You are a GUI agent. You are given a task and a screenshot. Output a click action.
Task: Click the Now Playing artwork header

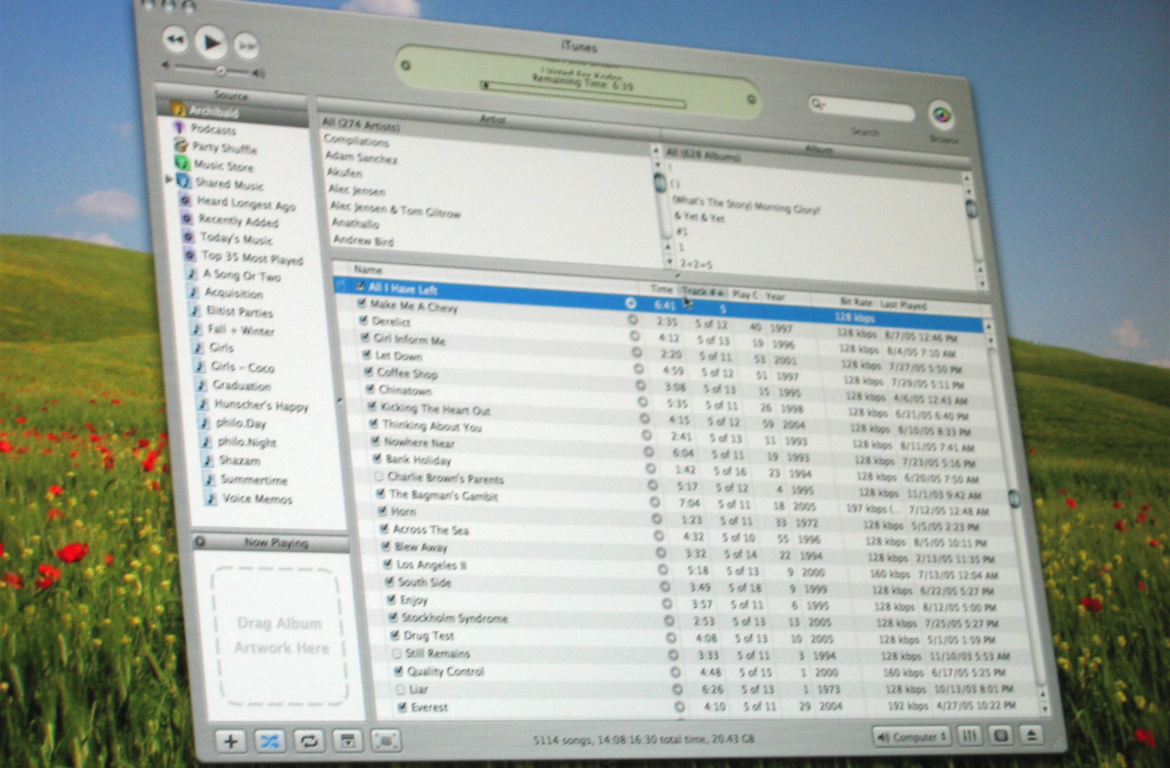click(271, 542)
